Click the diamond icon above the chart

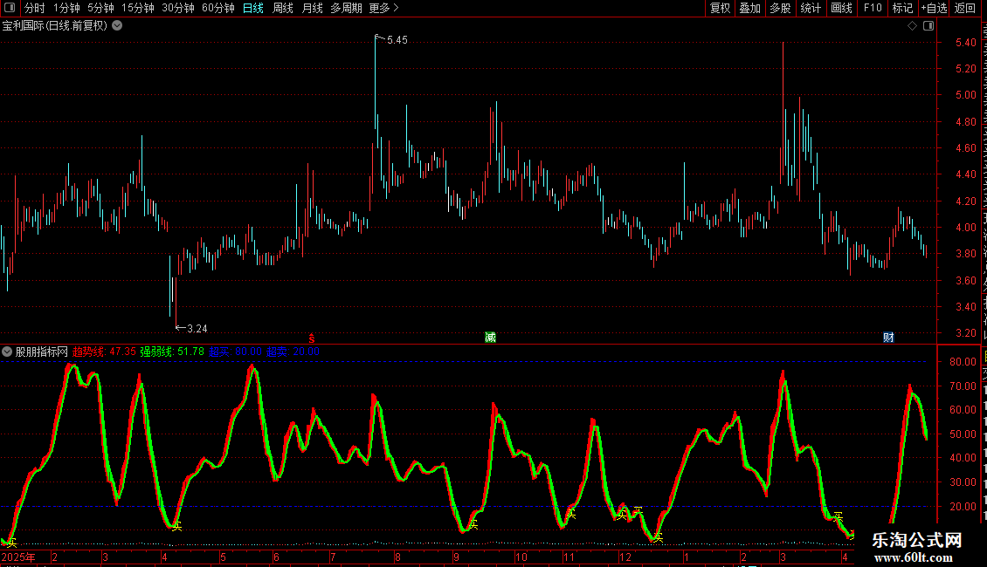pos(912,26)
